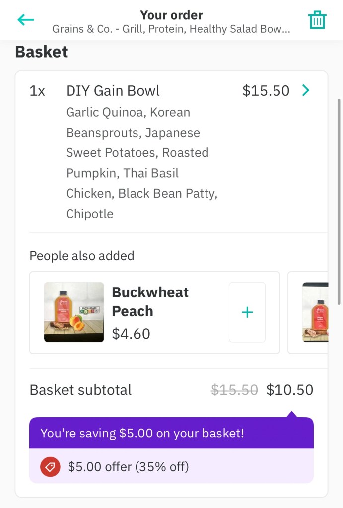Screen dimensions: 343x508
Task: Click the purple savings banner
Action: [x=171, y=433]
